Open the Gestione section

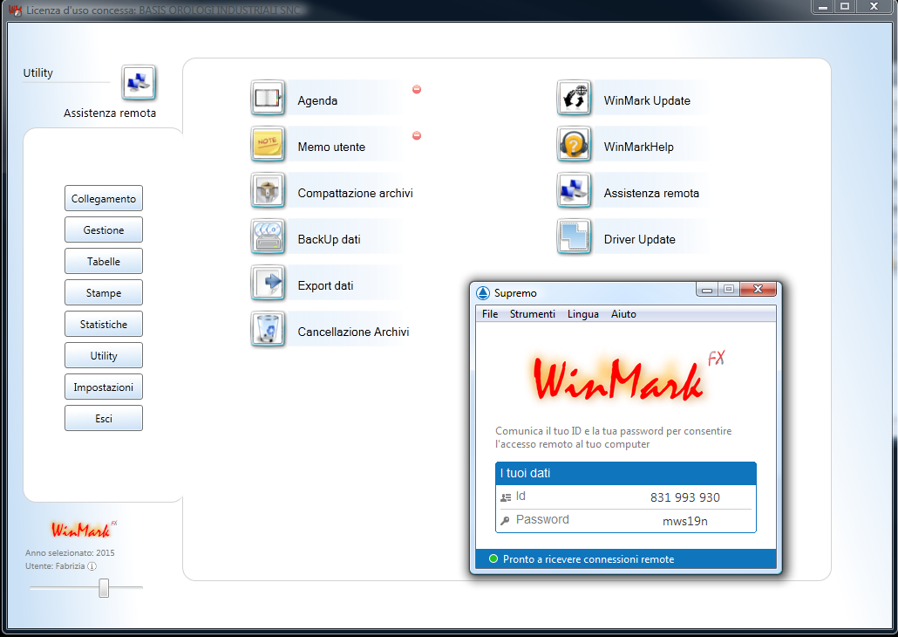[x=104, y=229]
